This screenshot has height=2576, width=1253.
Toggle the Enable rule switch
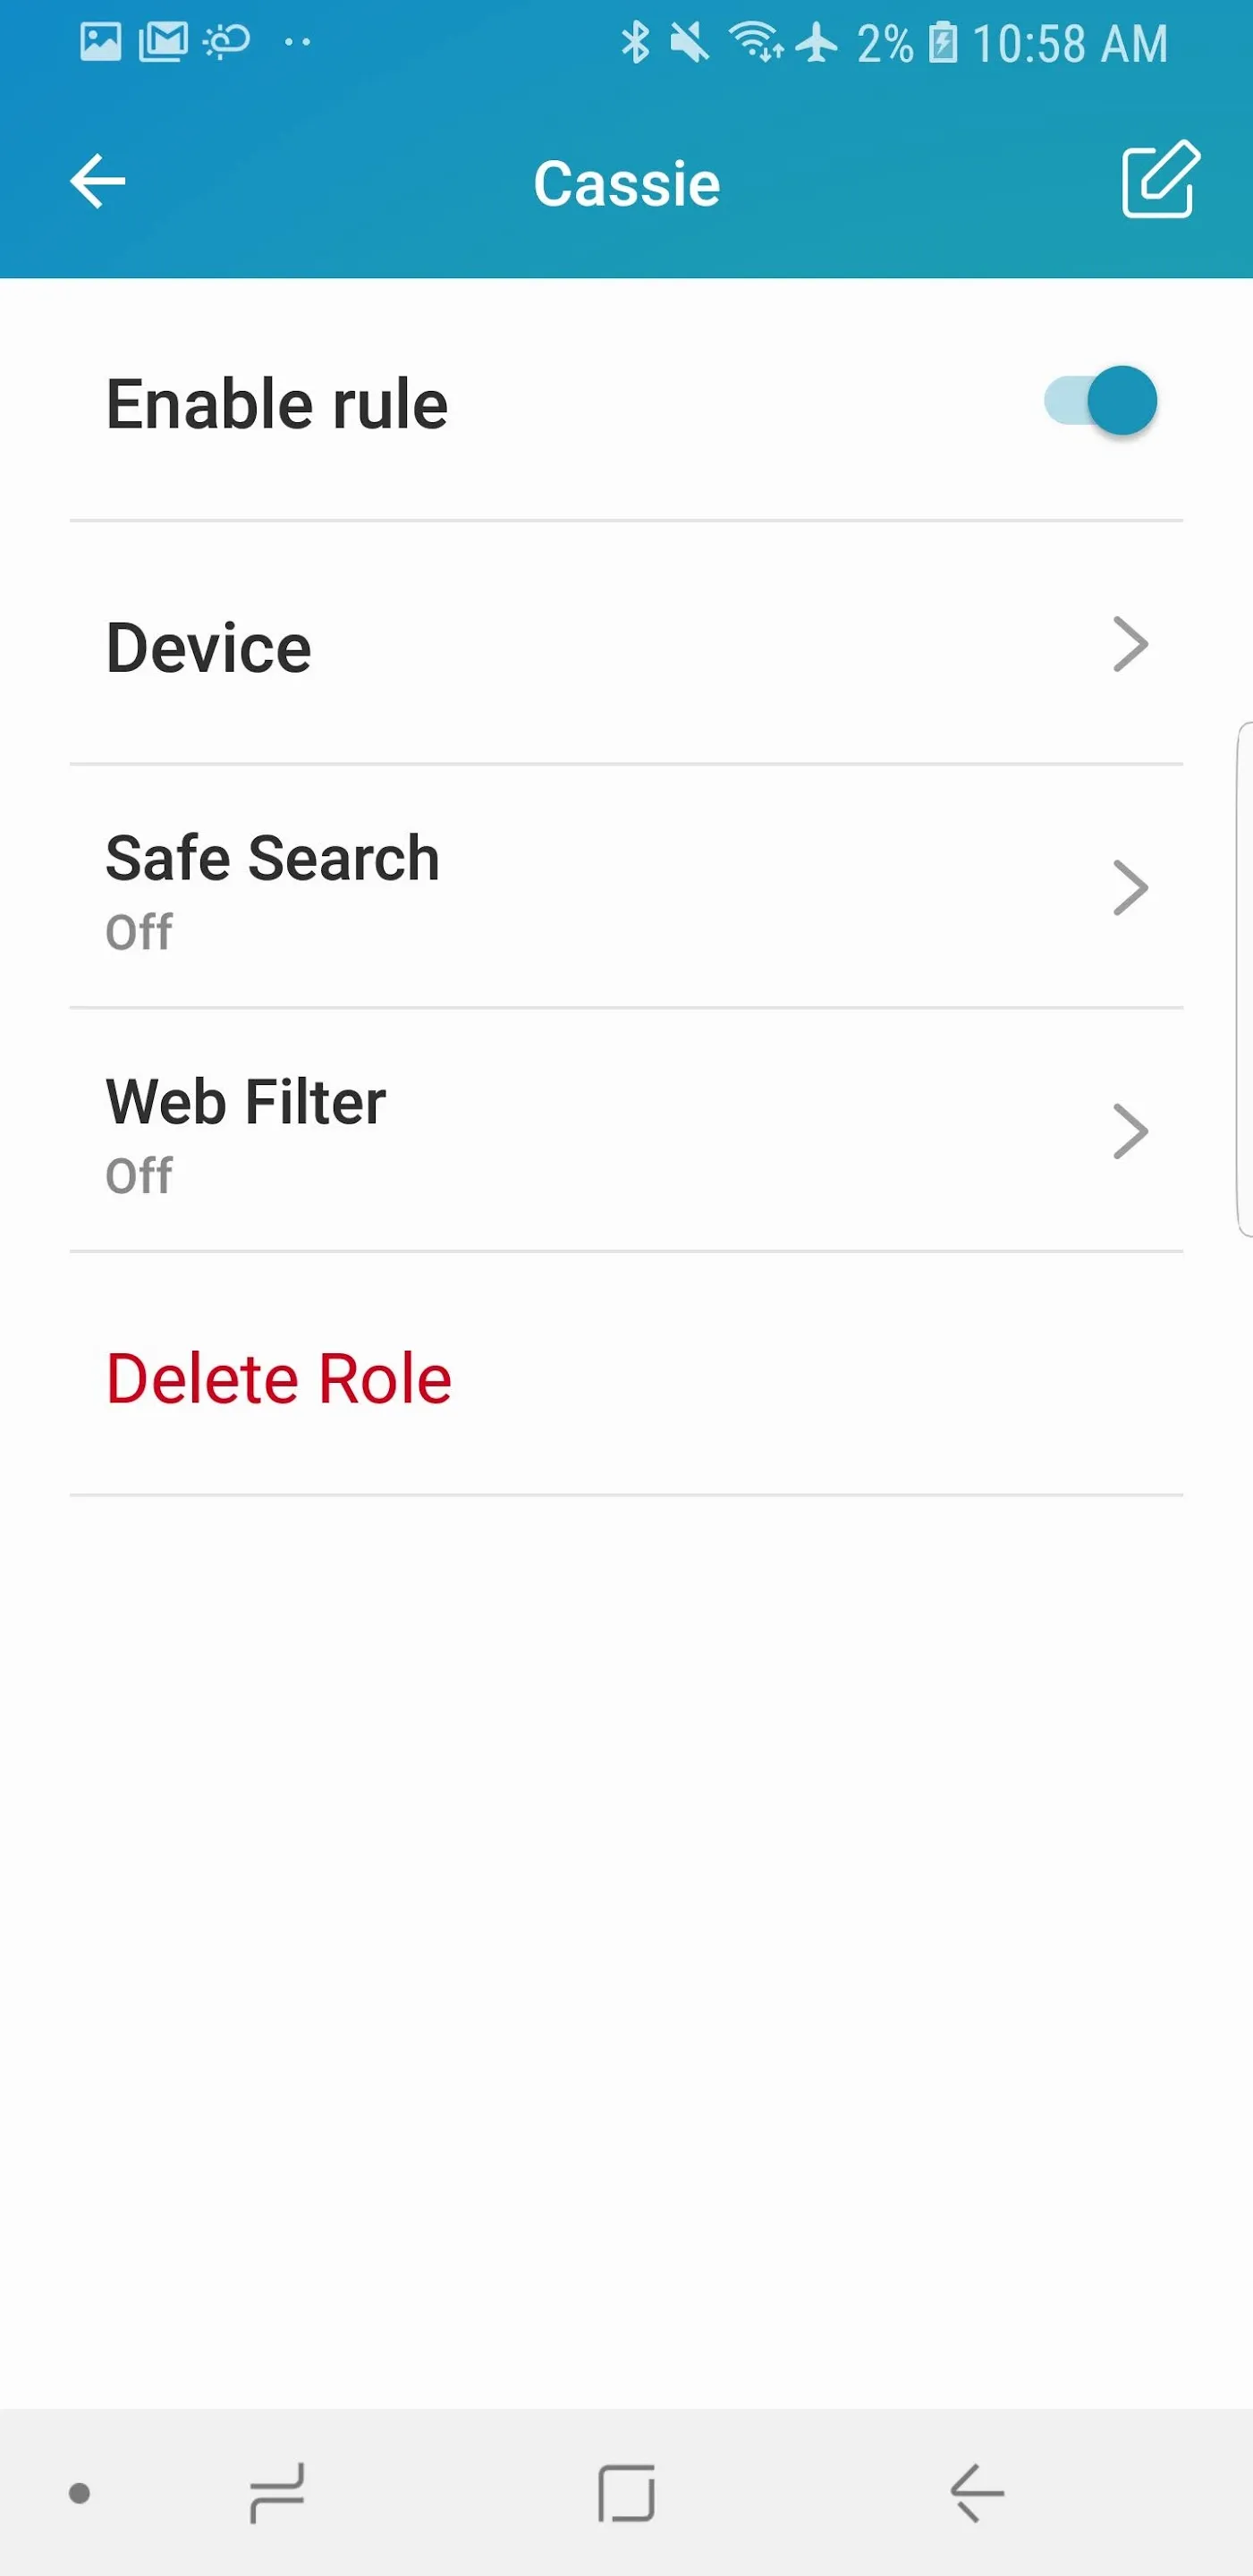[x=1100, y=401]
